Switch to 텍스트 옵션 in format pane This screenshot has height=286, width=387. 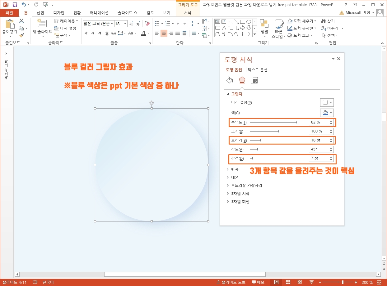(x=258, y=70)
